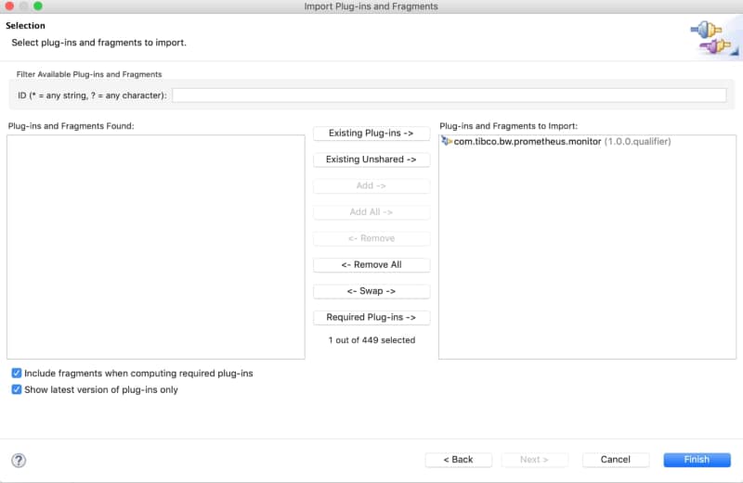
Task: Click the <- Remove button
Action: [x=371, y=238]
